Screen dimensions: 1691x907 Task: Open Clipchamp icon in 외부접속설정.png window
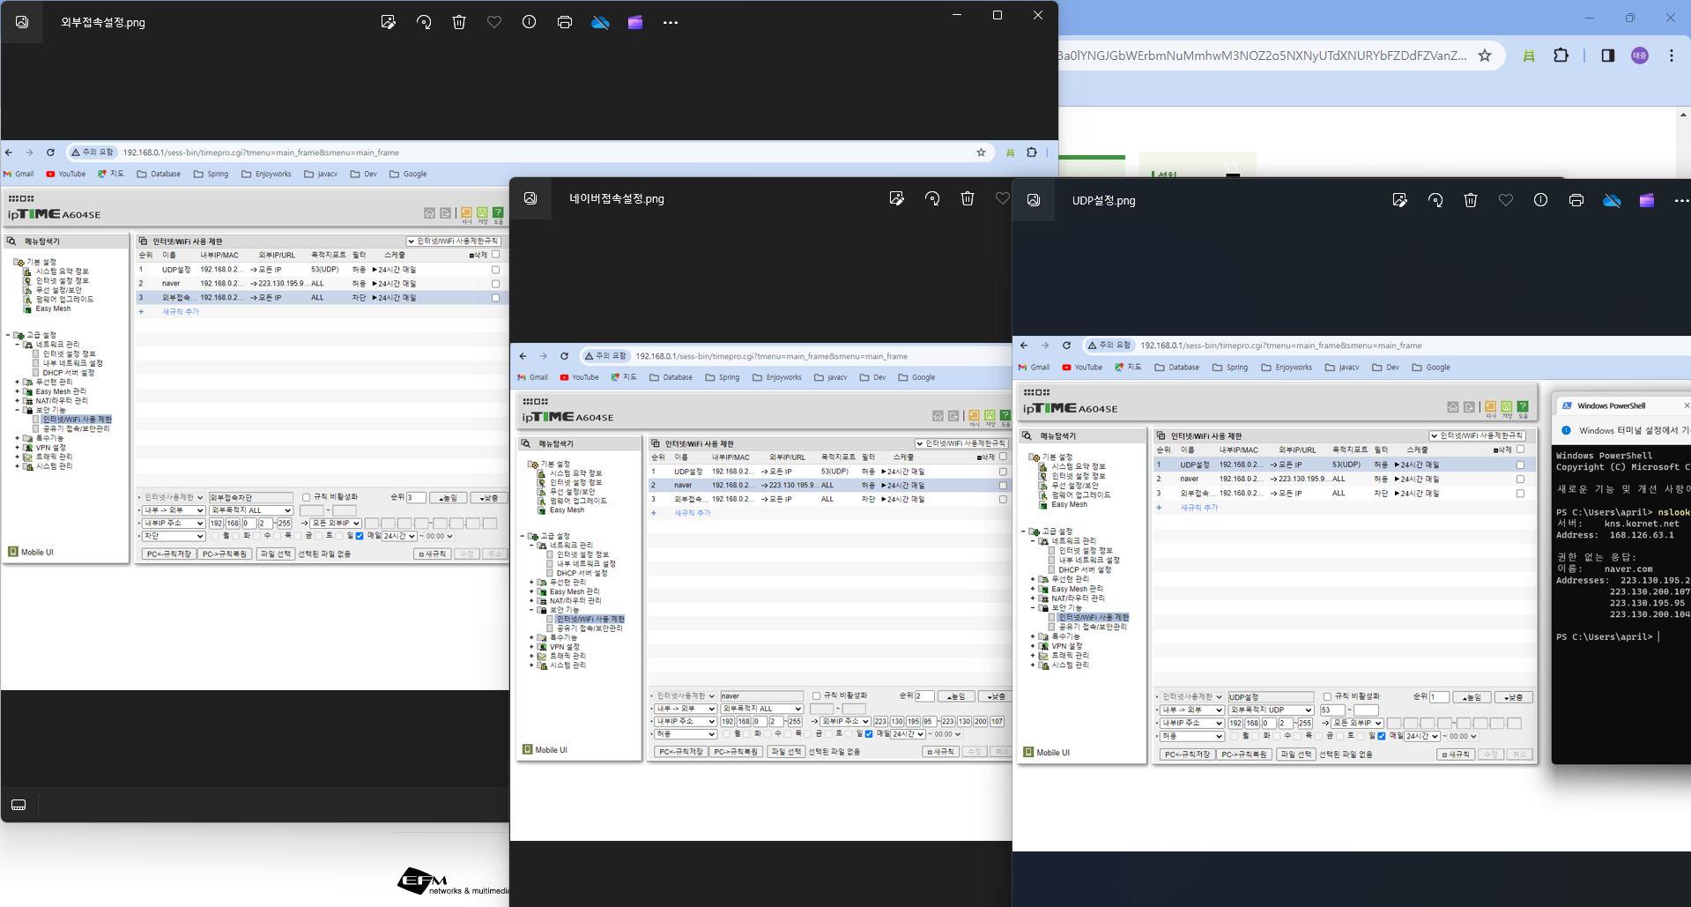(x=635, y=22)
